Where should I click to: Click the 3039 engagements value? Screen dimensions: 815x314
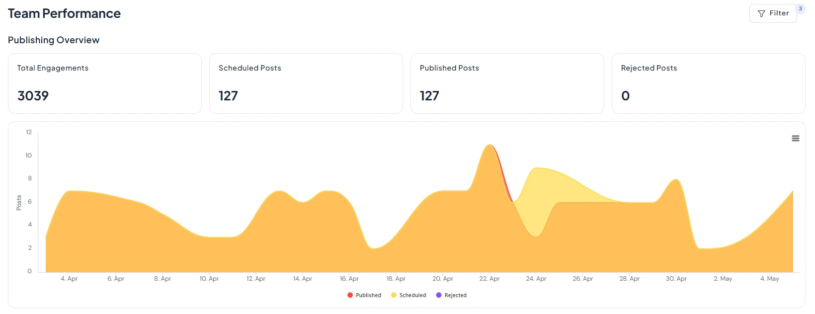point(33,96)
